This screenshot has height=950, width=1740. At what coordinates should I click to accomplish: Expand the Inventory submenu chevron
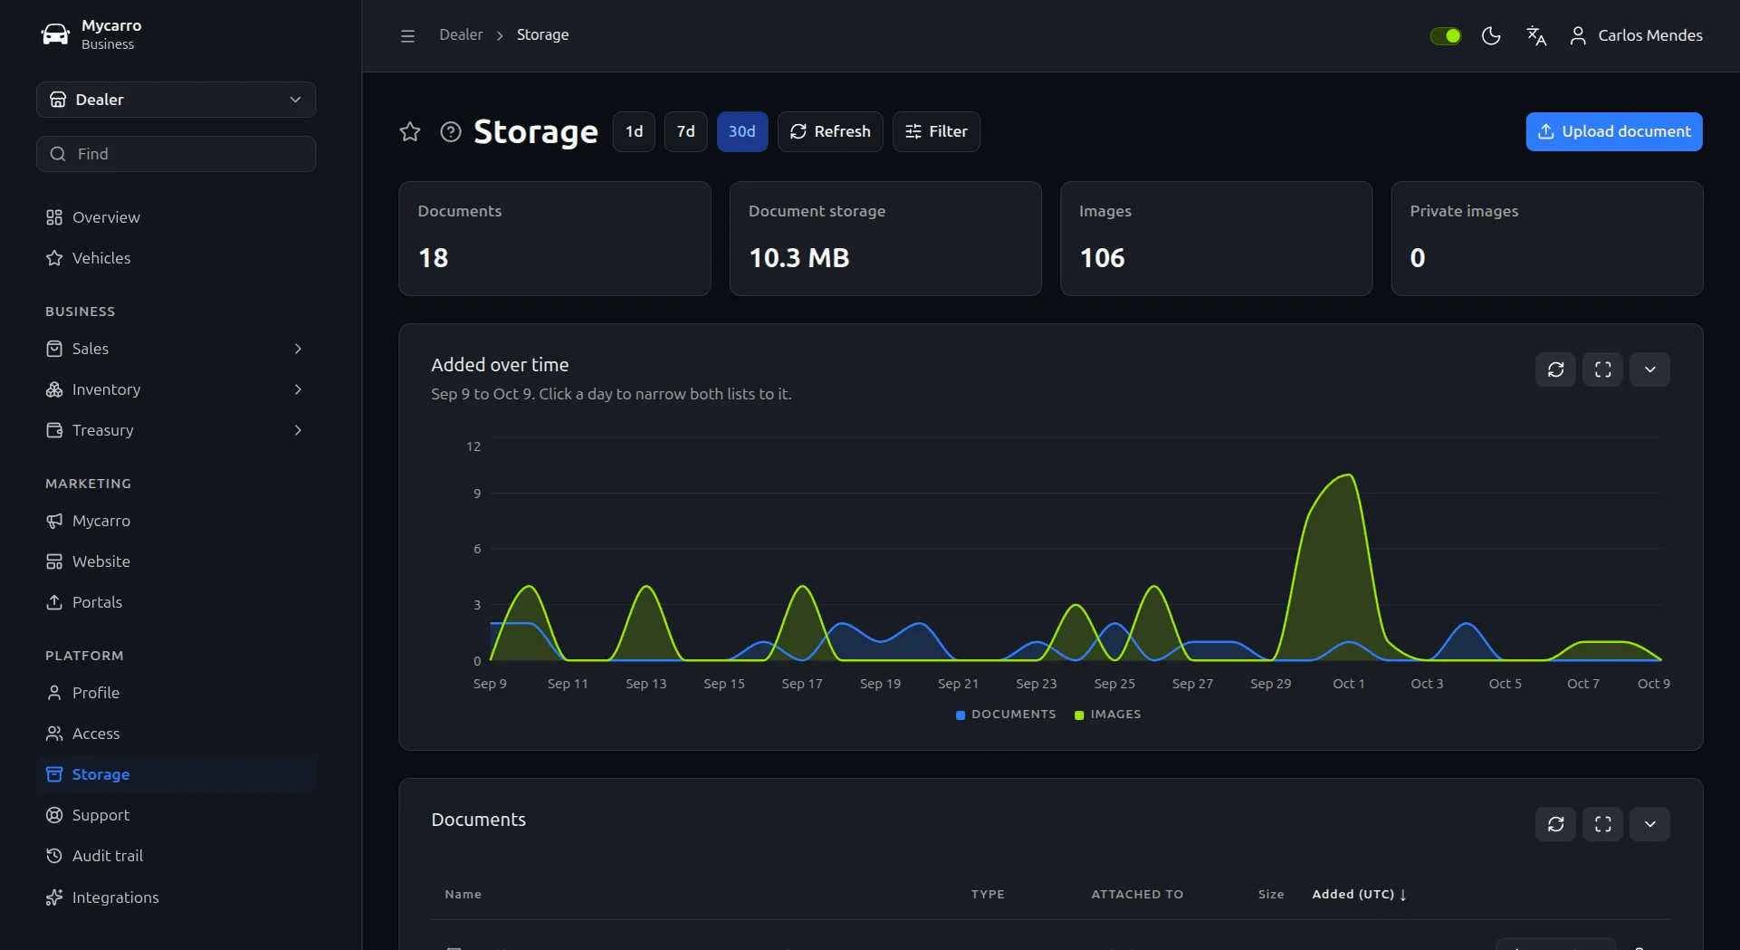point(298,389)
